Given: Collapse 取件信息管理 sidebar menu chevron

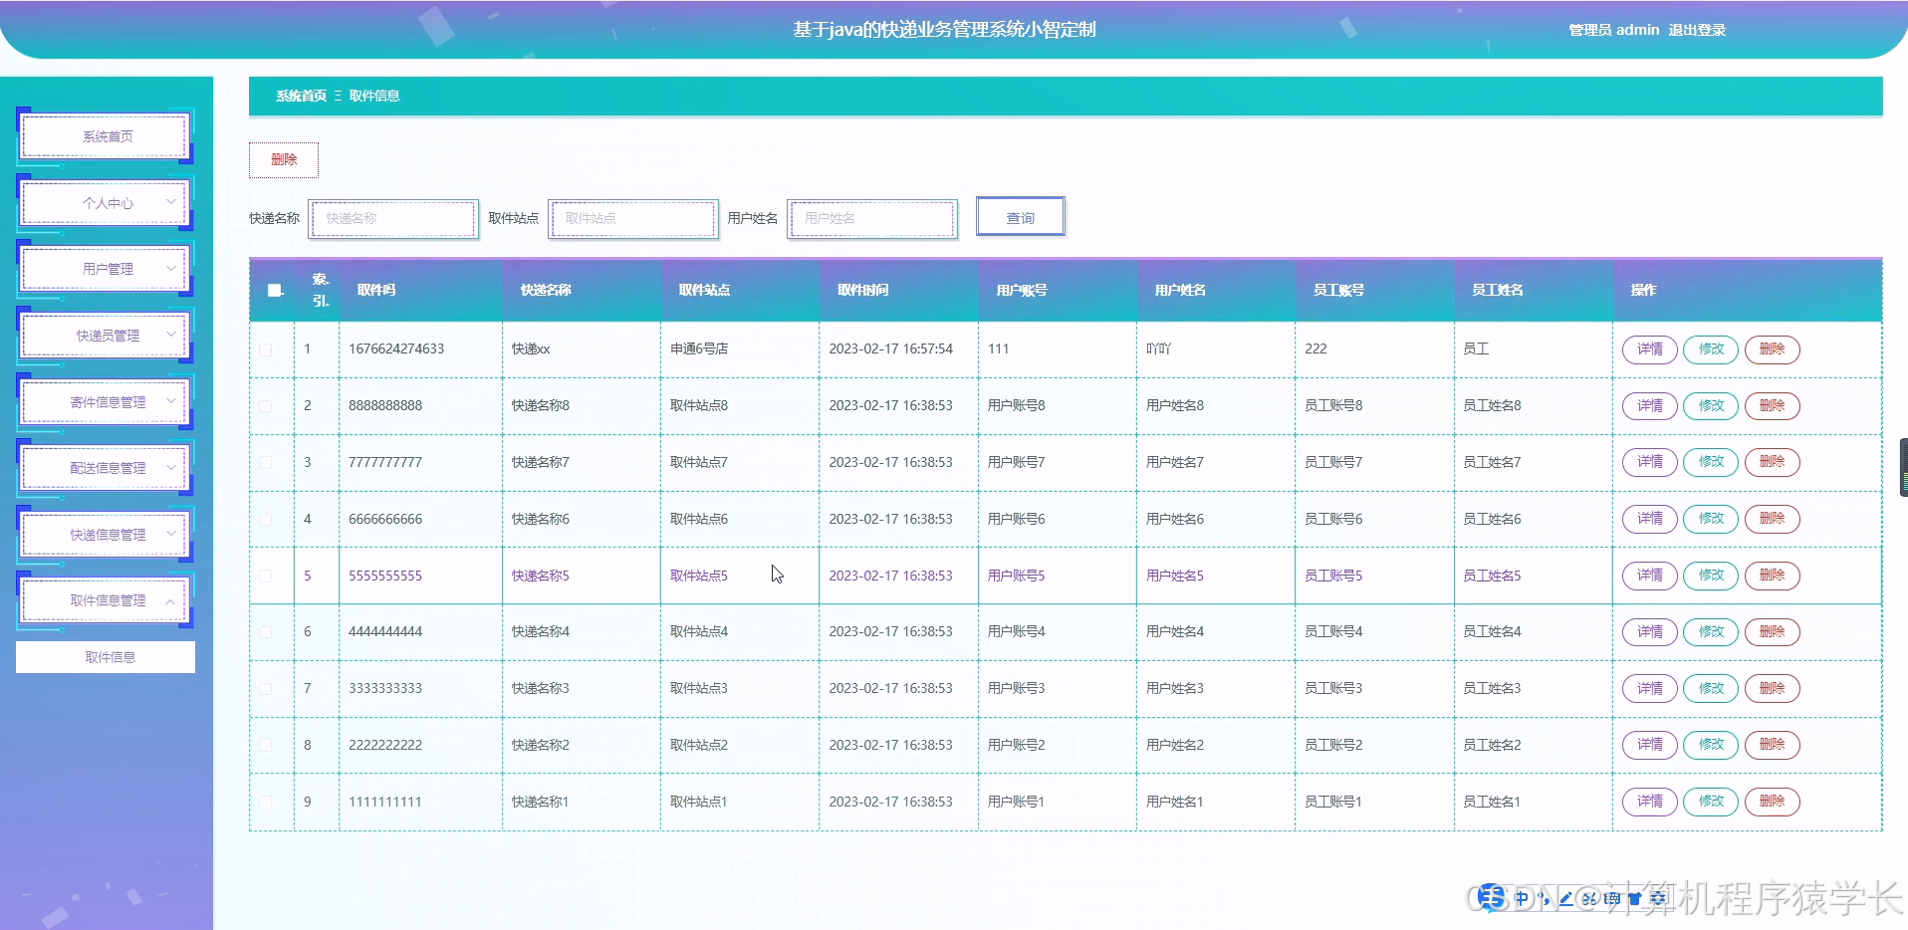Looking at the screenshot, I should (170, 600).
